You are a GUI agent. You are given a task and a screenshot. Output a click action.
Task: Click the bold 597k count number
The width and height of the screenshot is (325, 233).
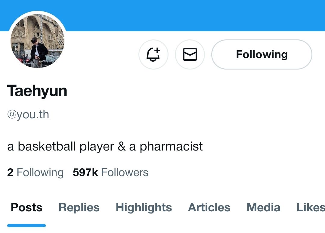coord(85,172)
